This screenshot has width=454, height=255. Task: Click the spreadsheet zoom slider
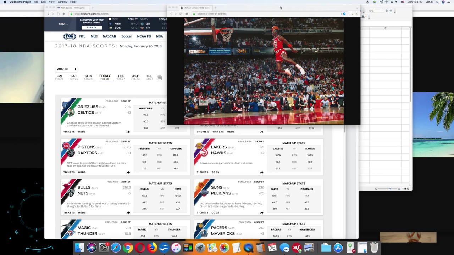click(387, 189)
